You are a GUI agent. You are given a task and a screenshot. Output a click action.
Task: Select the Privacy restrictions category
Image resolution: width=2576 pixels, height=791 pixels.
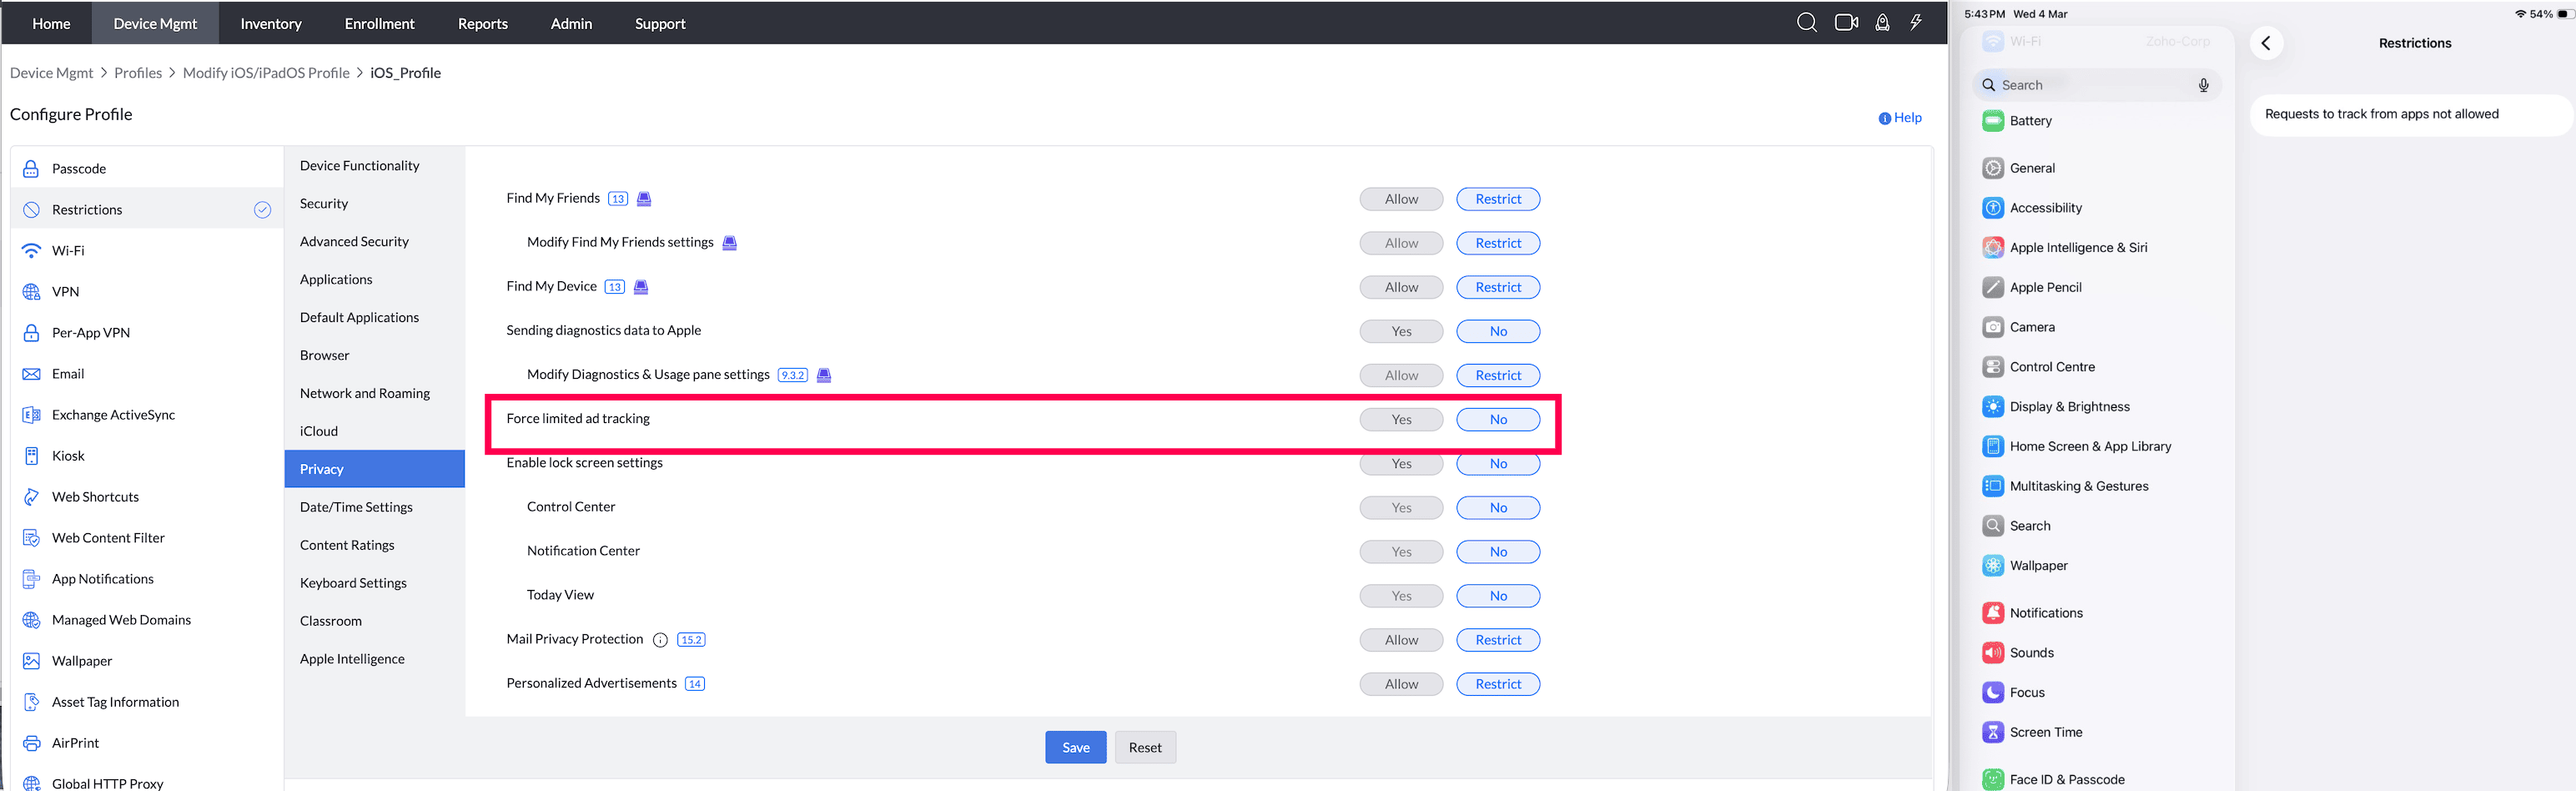point(375,469)
